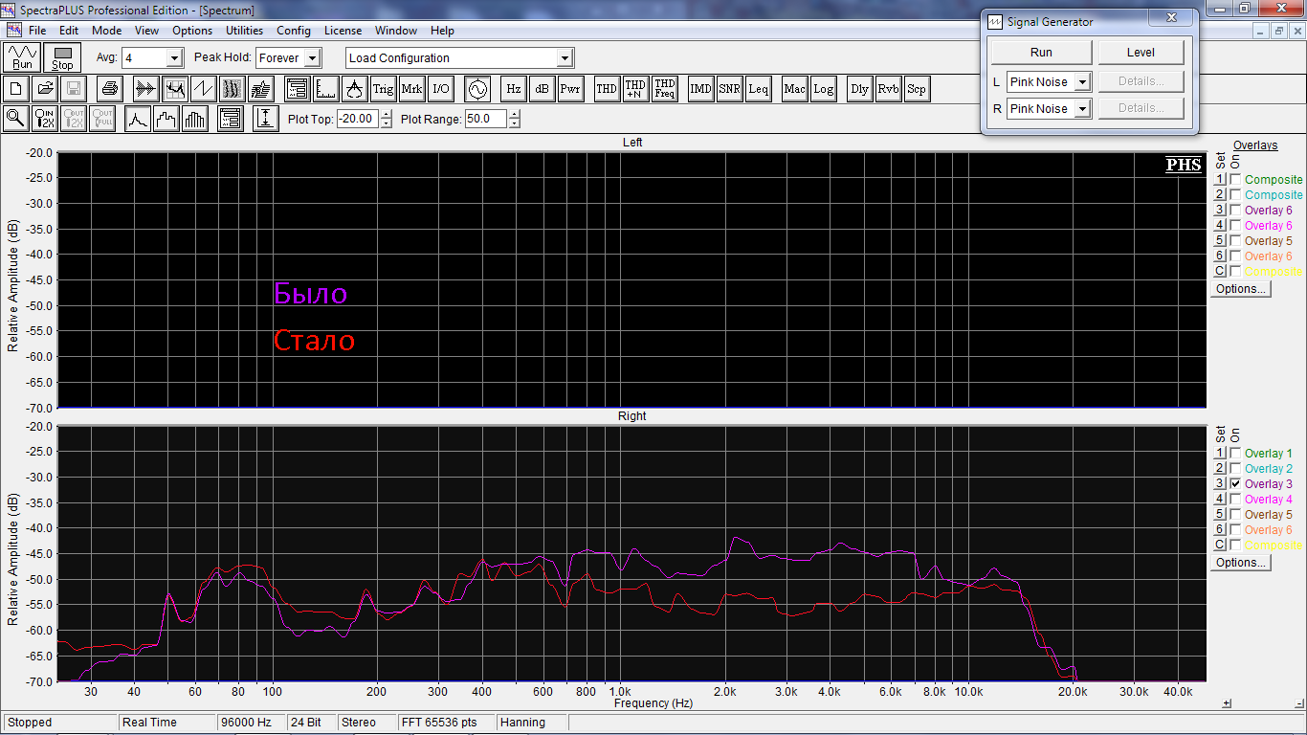Start the analyzer with the Run button
Image resolution: width=1307 pixels, height=735 pixels.
pyautogui.click(x=22, y=57)
